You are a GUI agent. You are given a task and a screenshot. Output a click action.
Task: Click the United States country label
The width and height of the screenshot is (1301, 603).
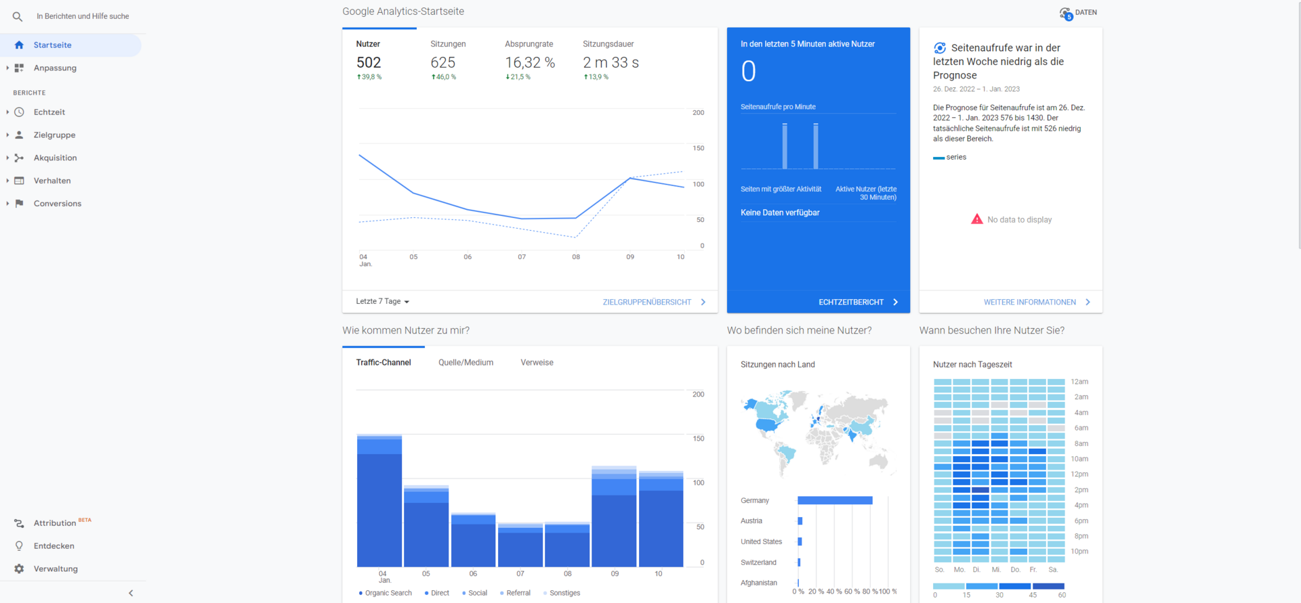coord(761,542)
